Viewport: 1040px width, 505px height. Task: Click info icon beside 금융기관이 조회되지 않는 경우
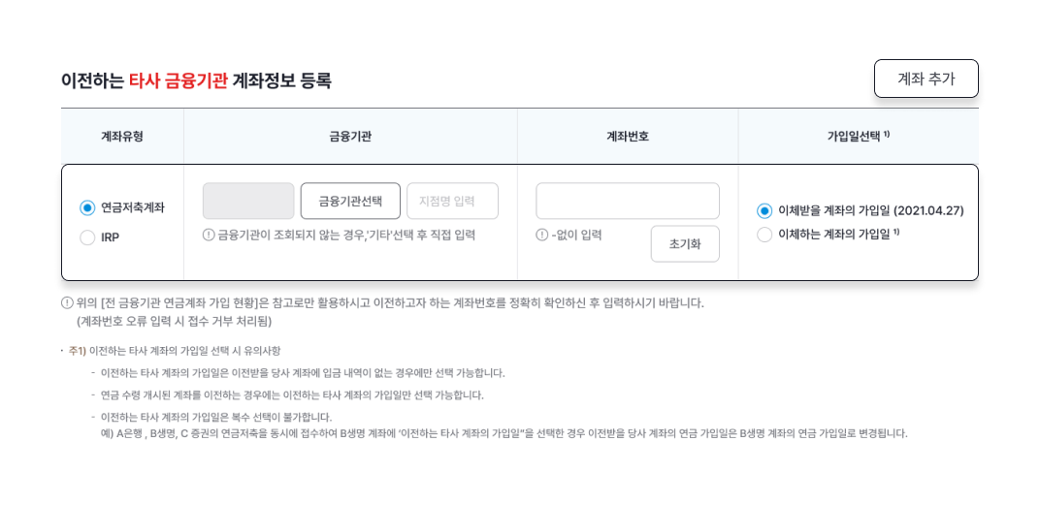coord(209,235)
